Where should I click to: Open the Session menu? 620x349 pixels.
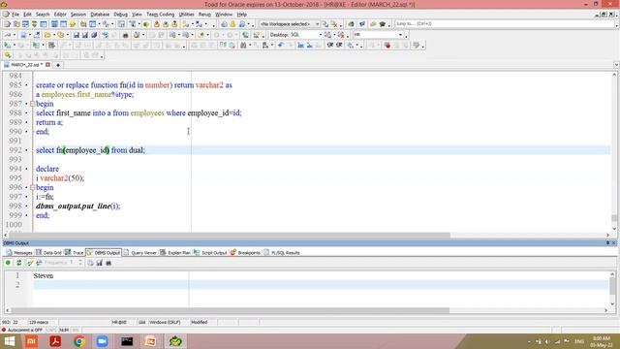[x=78, y=15]
